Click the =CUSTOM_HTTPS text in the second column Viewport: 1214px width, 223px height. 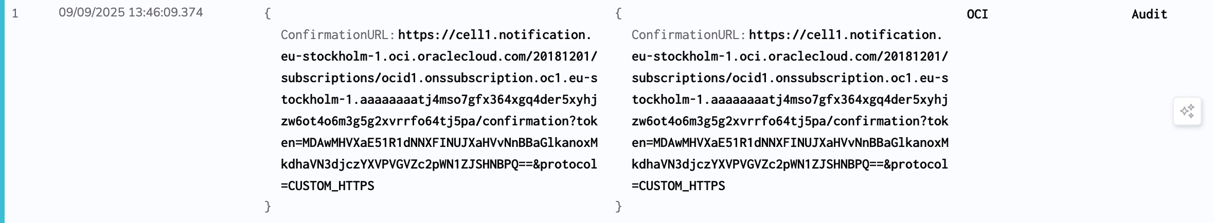(679, 186)
